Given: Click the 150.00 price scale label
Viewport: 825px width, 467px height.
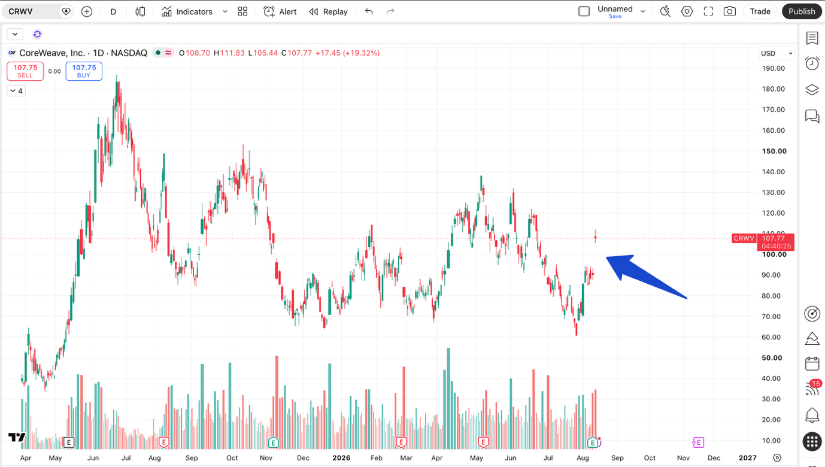Looking at the screenshot, I should (774, 151).
